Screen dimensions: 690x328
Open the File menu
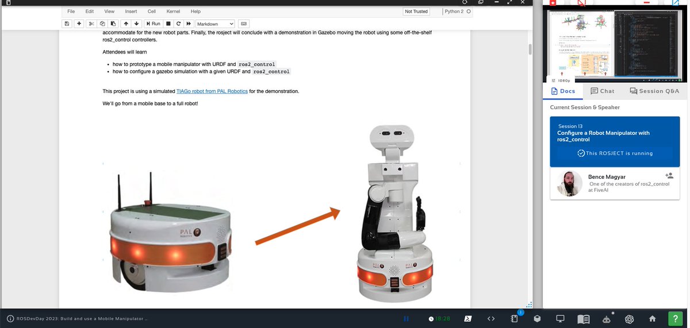coord(71,11)
